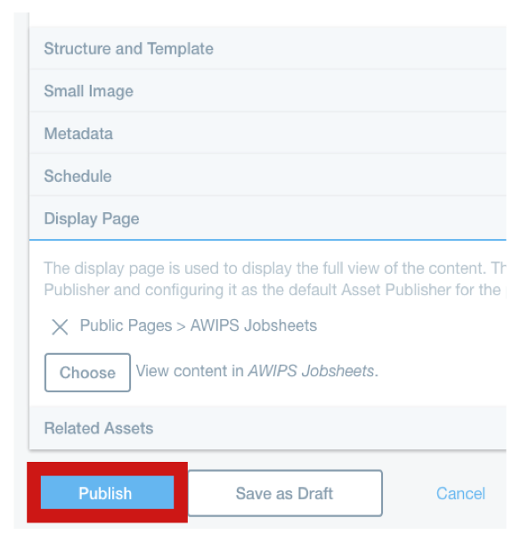This screenshot has width=521, height=543.
Task: Expand the Schedule section
Action: 267,176
